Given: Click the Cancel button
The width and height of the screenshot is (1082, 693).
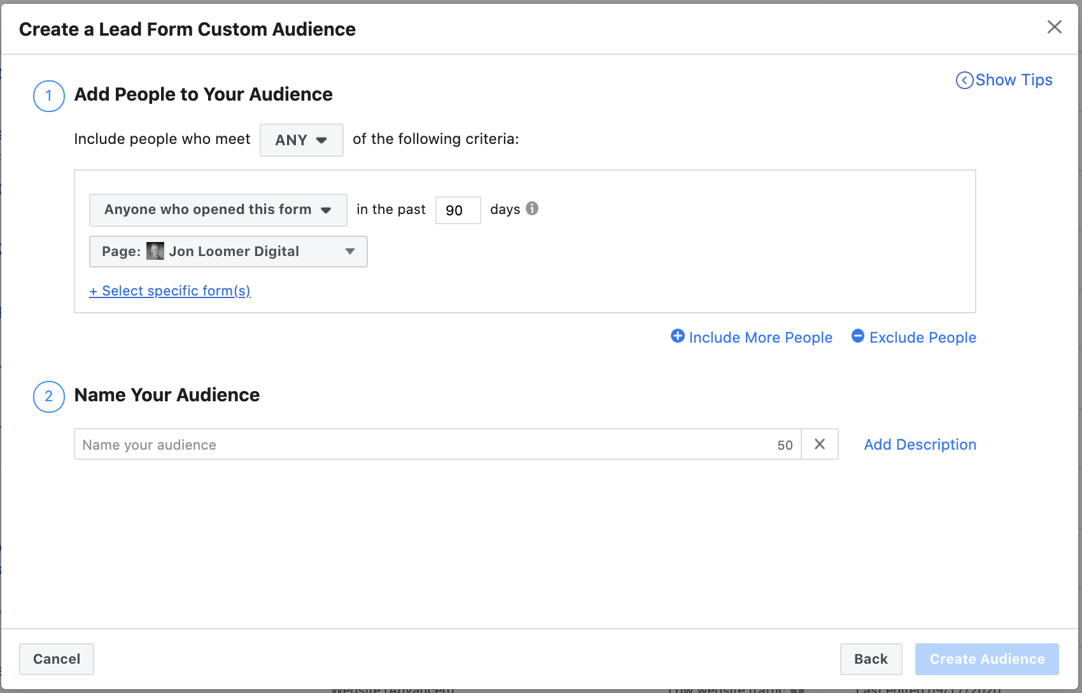Looking at the screenshot, I should [x=57, y=659].
